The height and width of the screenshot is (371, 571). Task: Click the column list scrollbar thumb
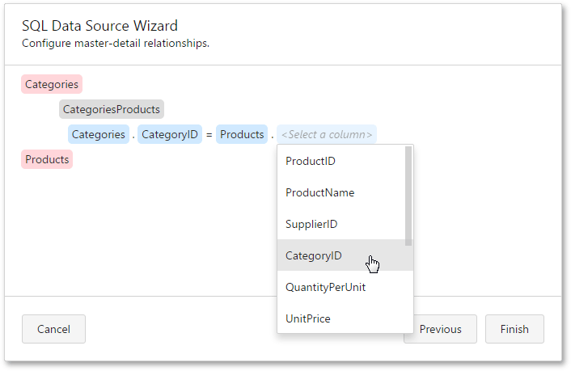[x=408, y=196]
